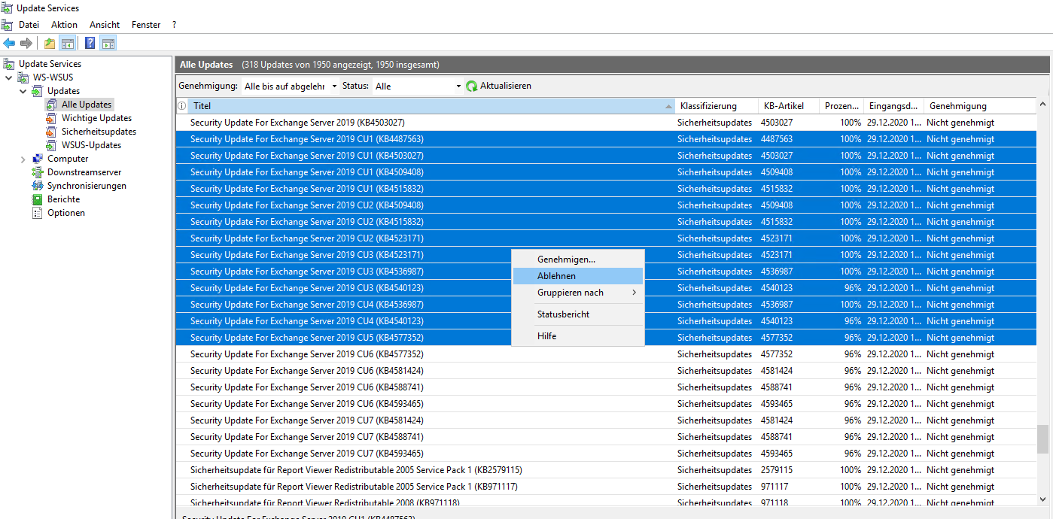Select Exchange Server 2019 CU6 (KB4577352) row
This screenshot has width=1053, height=519.
point(606,354)
